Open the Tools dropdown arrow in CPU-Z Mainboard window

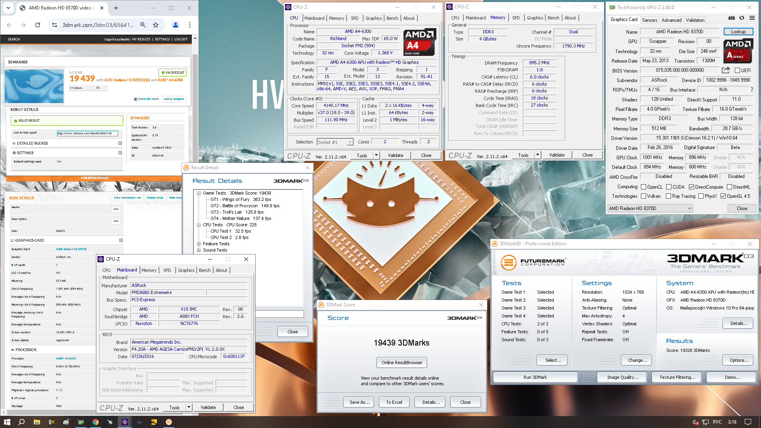tap(189, 407)
